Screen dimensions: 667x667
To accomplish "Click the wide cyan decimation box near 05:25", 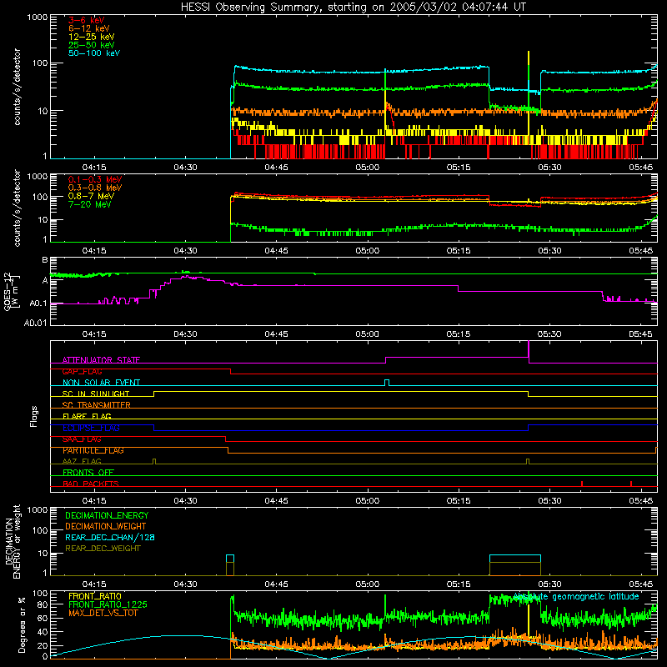I will 515,559.
